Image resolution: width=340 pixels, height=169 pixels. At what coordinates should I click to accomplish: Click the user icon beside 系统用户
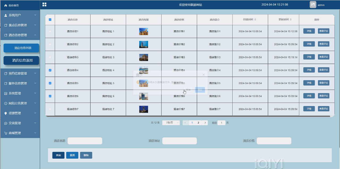(x=6, y=15)
